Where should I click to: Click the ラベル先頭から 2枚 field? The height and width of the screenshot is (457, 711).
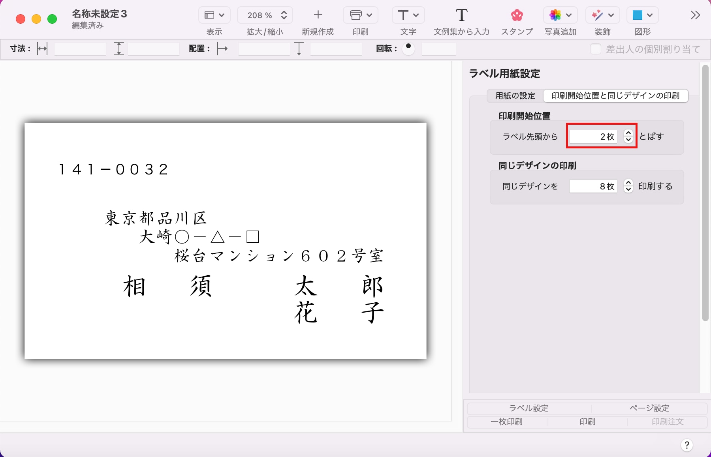click(593, 137)
